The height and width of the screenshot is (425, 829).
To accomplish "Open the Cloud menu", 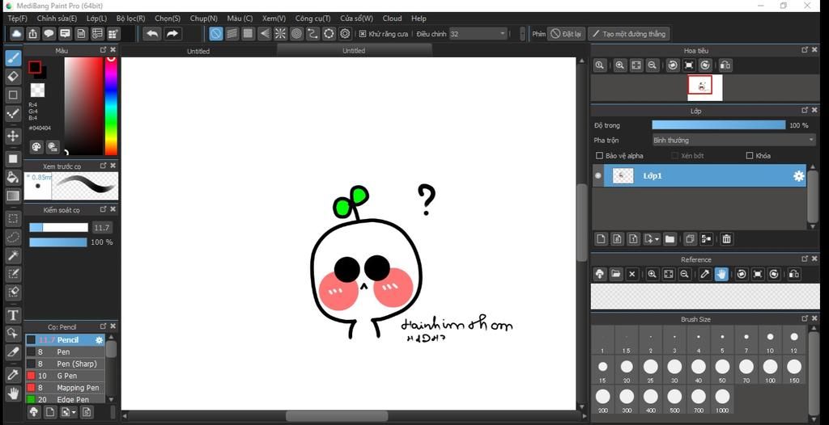I will pos(392,19).
